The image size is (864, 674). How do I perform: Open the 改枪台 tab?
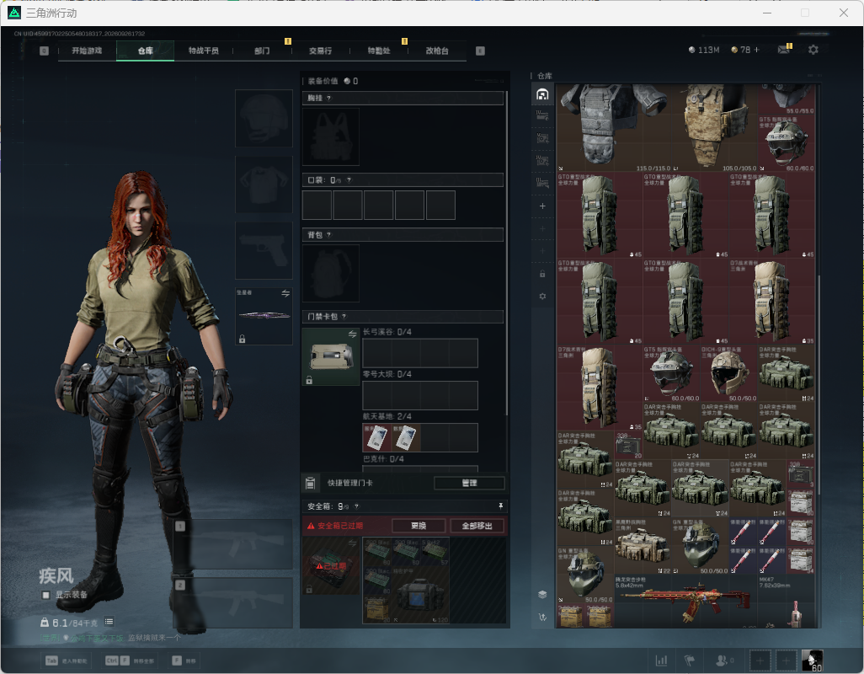pyautogui.click(x=437, y=51)
